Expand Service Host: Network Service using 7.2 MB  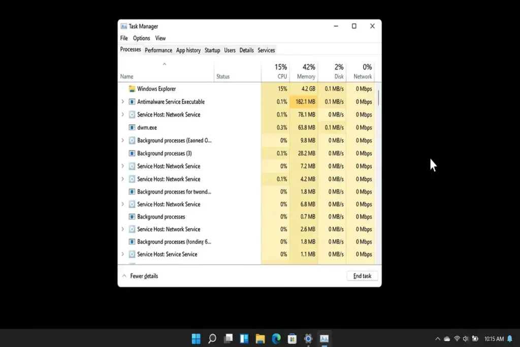click(x=123, y=166)
